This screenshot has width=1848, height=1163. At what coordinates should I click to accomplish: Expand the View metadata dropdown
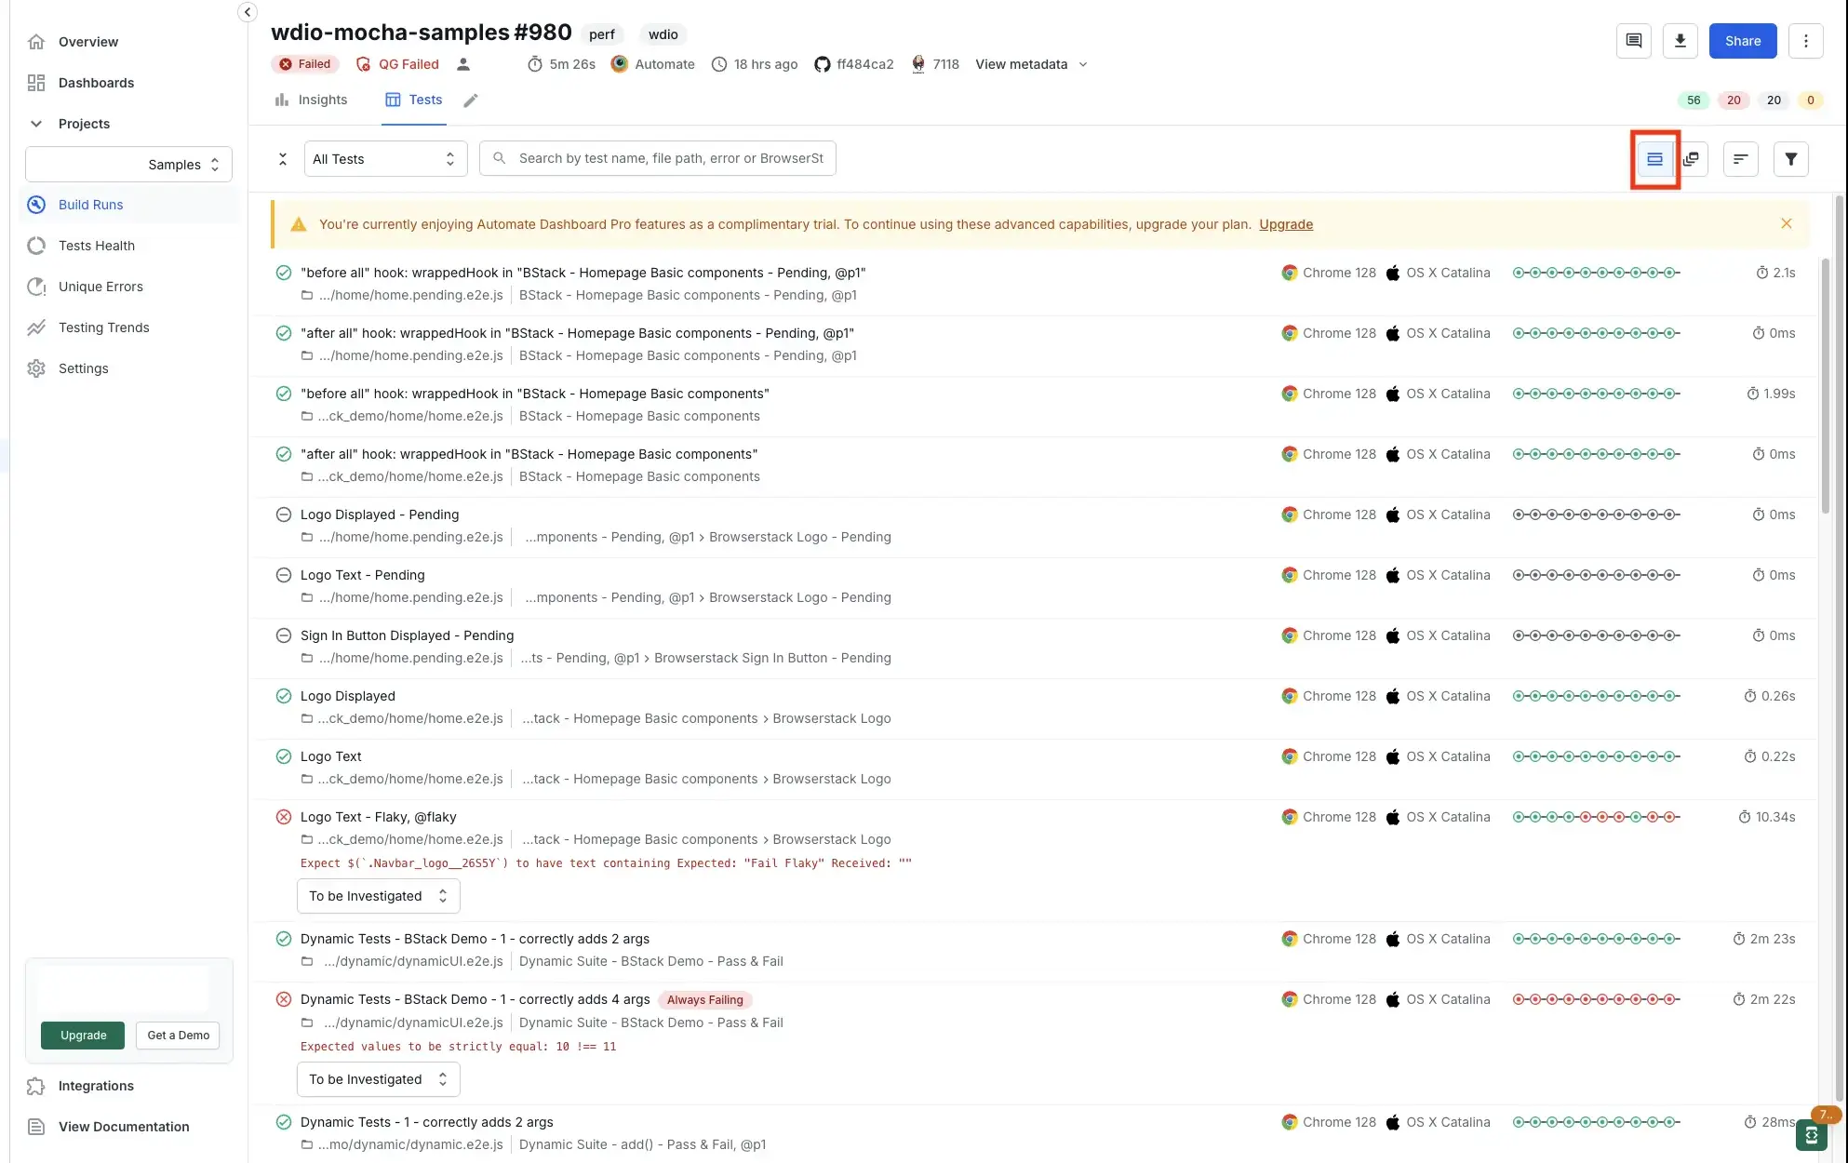pyautogui.click(x=1031, y=64)
